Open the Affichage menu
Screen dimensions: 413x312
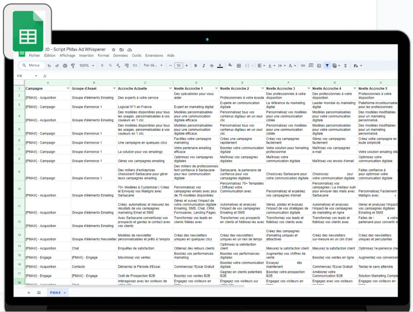pos(67,56)
